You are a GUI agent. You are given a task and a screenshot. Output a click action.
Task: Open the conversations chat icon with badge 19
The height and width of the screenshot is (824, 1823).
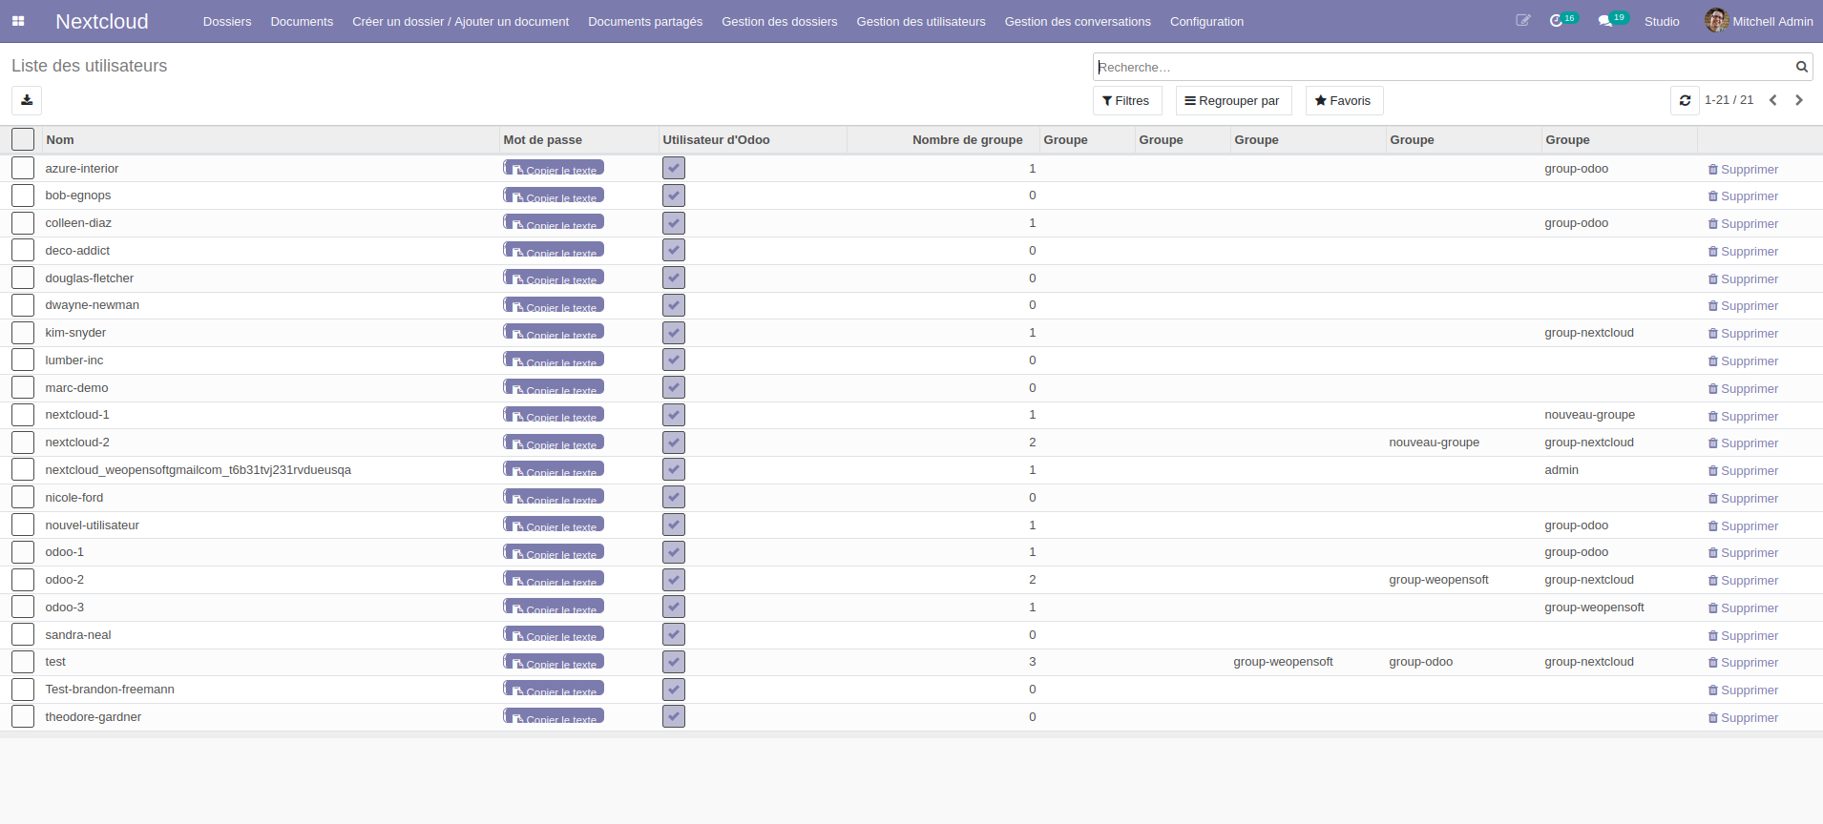click(1605, 21)
